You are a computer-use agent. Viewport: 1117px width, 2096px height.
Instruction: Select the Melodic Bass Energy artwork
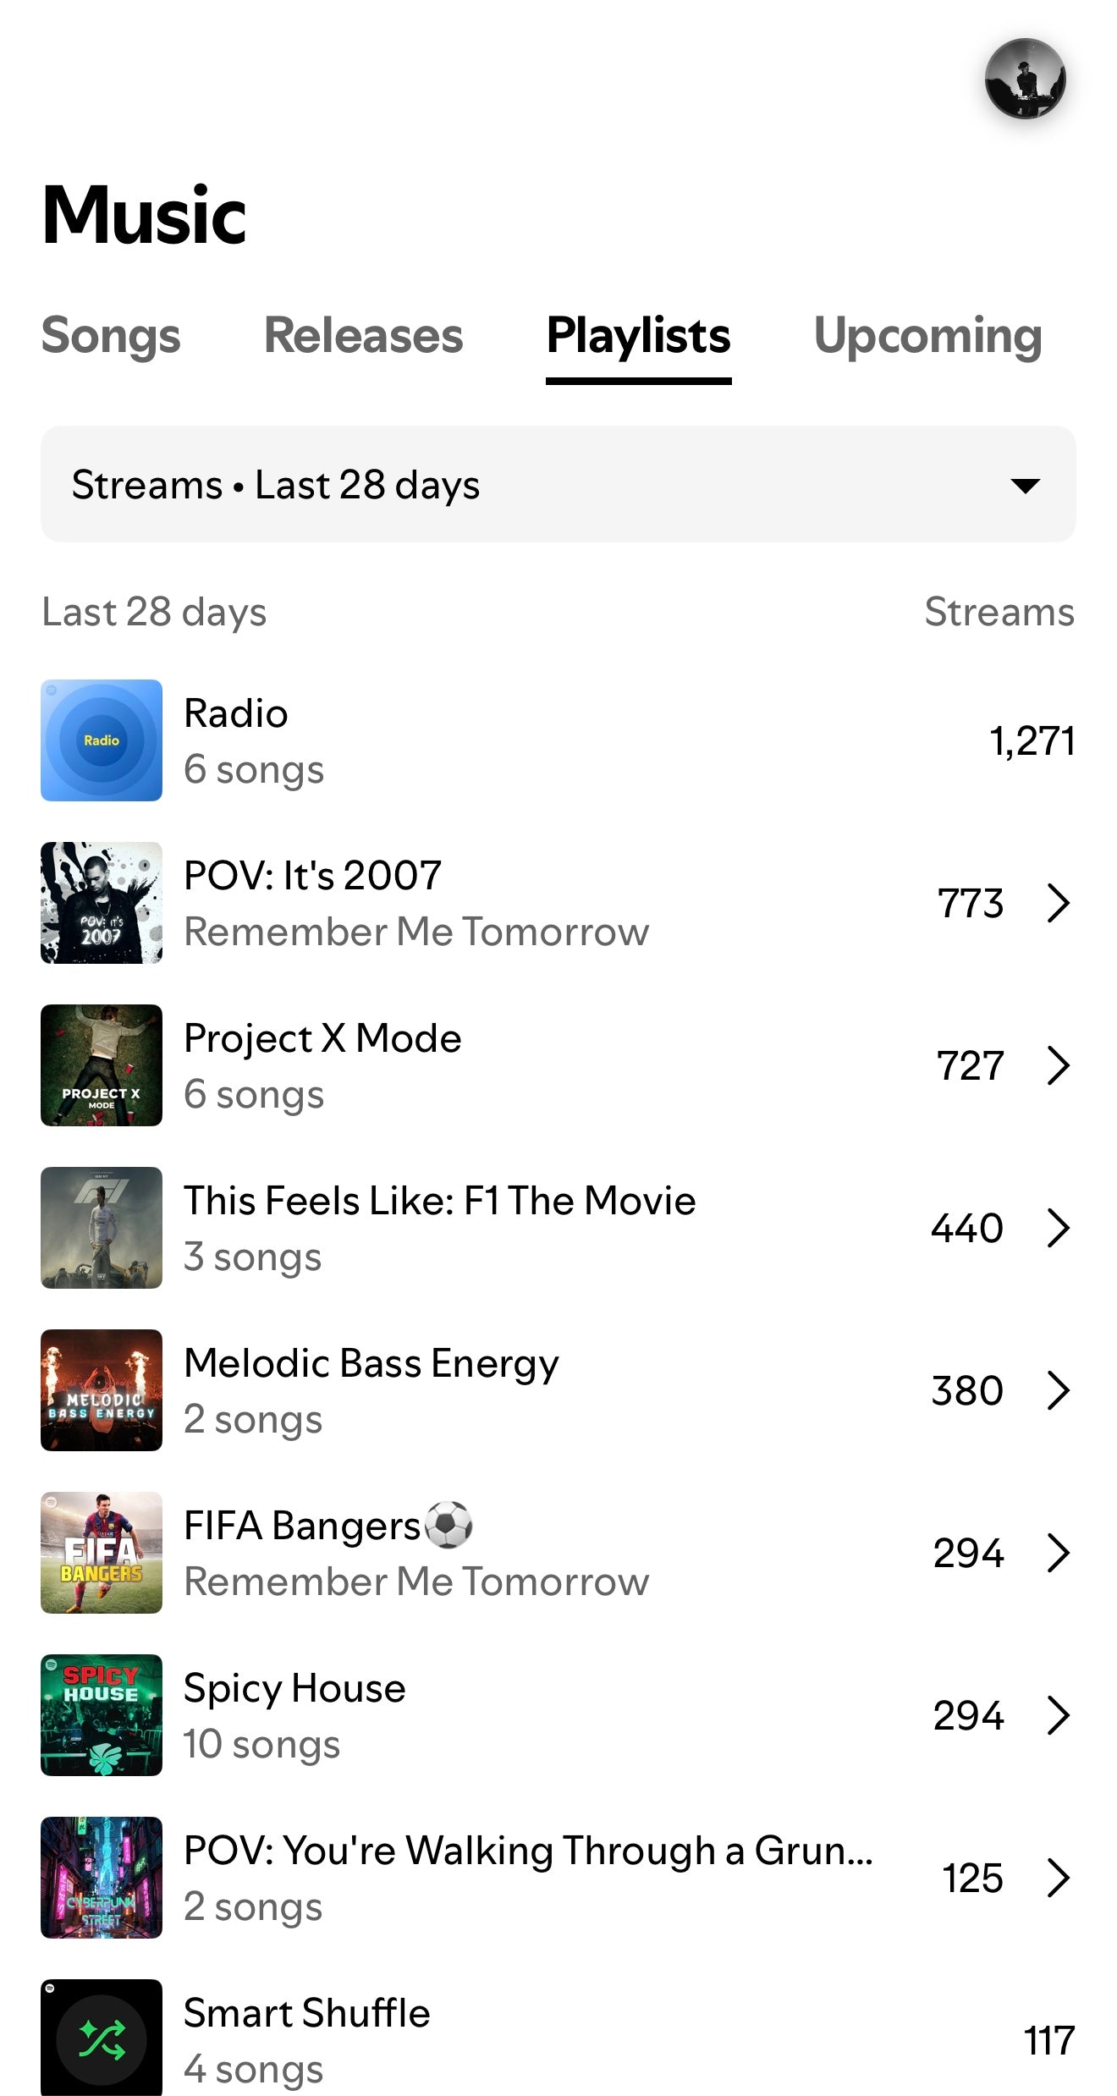point(102,1390)
